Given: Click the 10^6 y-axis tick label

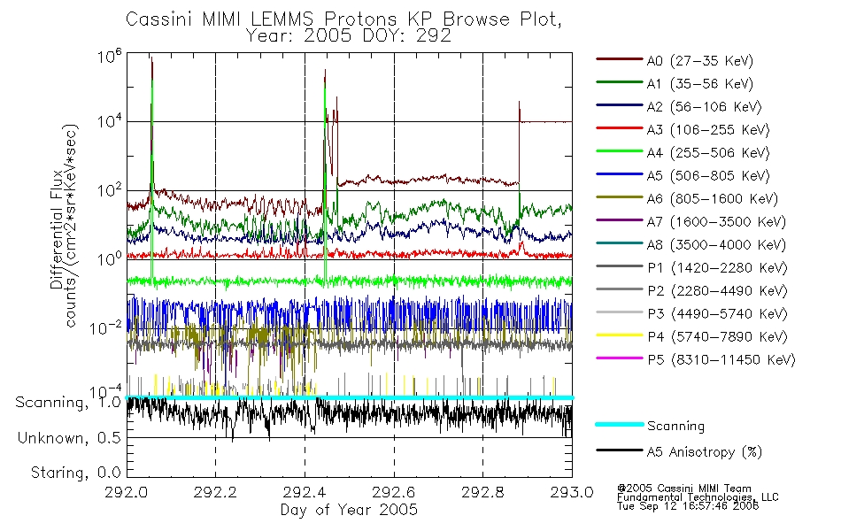Looking at the screenshot, I should click(x=110, y=56).
